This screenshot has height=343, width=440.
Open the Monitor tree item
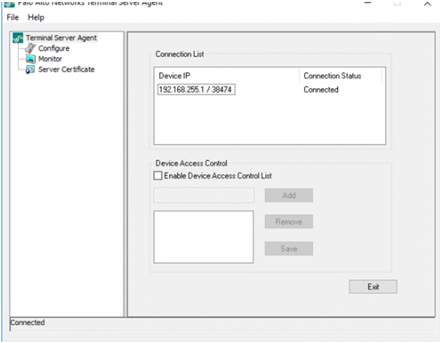click(x=50, y=59)
